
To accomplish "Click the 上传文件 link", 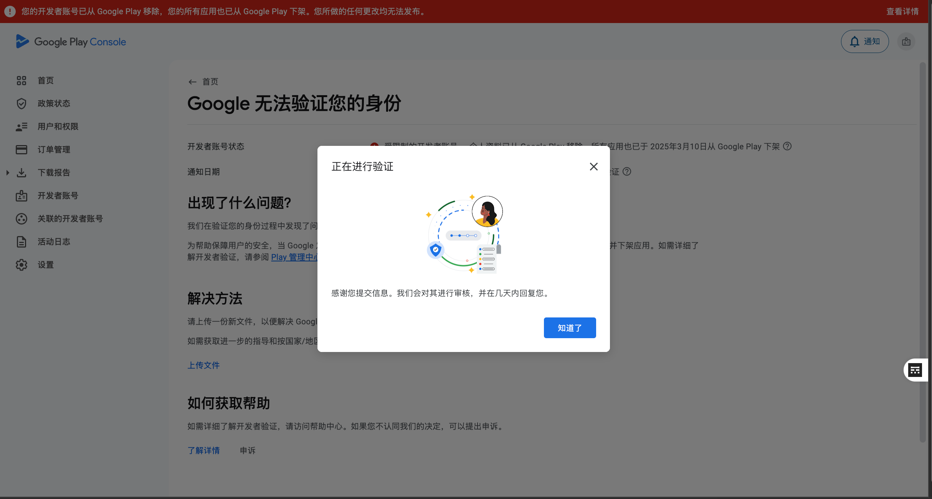I will (203, 365).
